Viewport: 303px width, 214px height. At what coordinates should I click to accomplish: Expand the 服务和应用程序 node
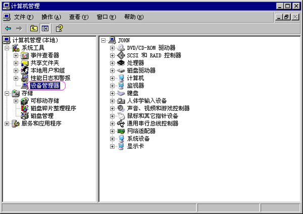pyautogui.click(x=7, y=124)
